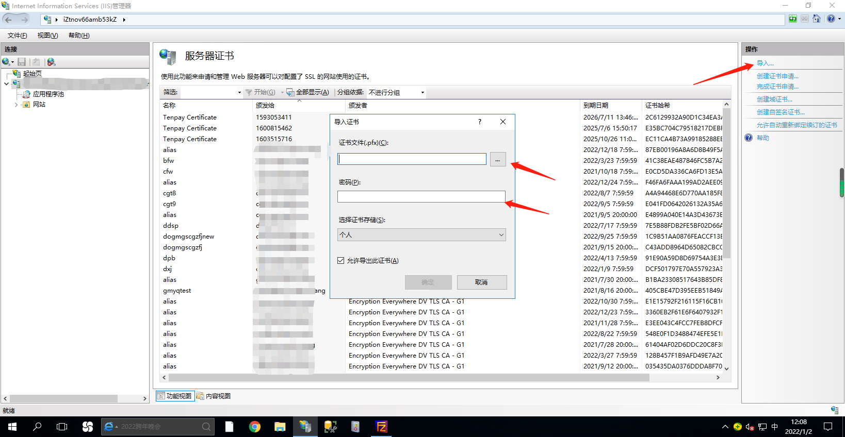Viewport: 845px width, 437px height.
Task: Launch Google Chrome from the taskbar
Action: (255, 427)
